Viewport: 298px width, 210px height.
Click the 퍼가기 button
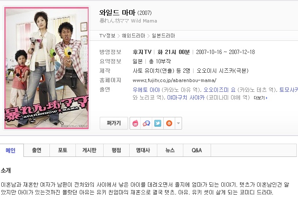pos(114,123)
